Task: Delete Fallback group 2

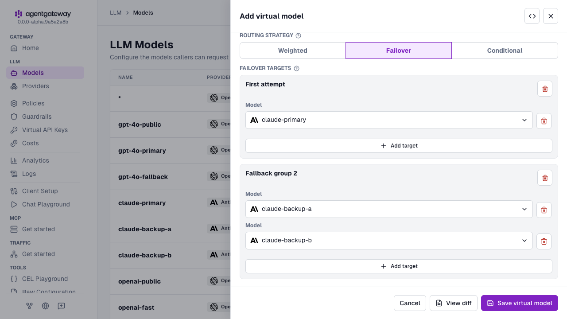Action: (x=545, y=178)
